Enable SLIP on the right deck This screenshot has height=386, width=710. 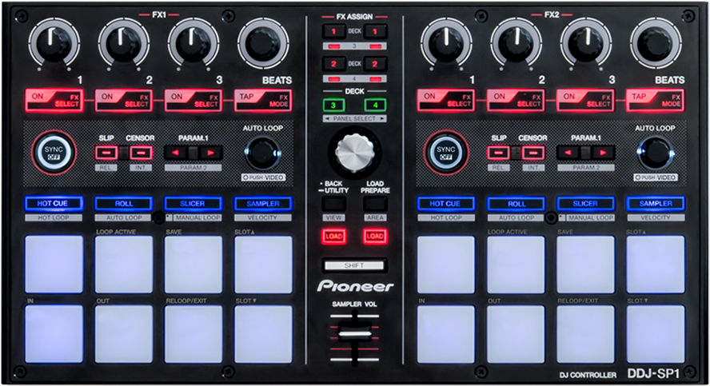click(x=499, y=153)
